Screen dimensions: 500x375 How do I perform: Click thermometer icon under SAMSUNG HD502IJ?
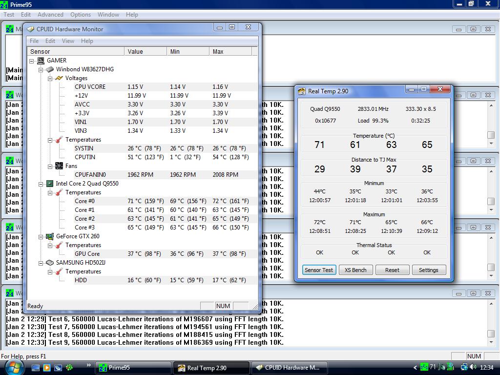(x=59, y=271)
